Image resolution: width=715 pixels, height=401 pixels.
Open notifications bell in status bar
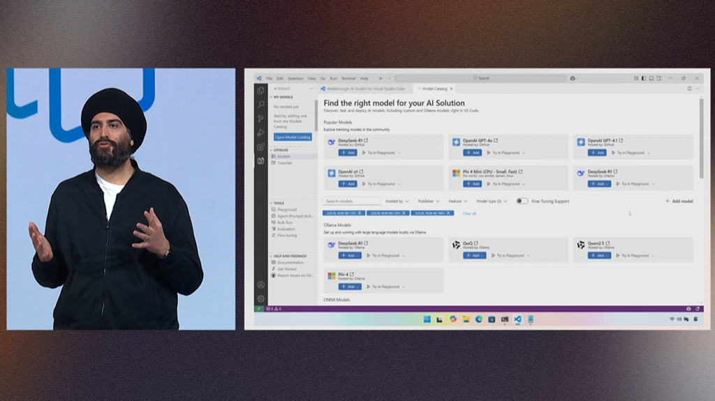tap(698, 309)
